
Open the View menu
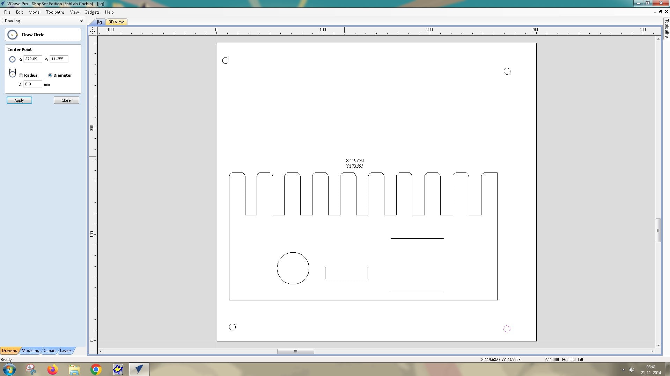point(74,12)
